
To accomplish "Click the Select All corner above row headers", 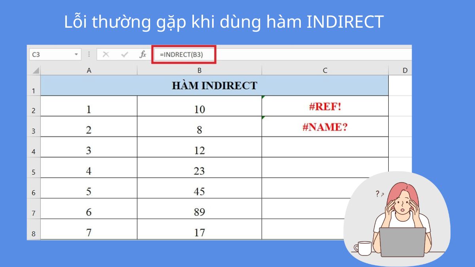I will pos(36,70).
